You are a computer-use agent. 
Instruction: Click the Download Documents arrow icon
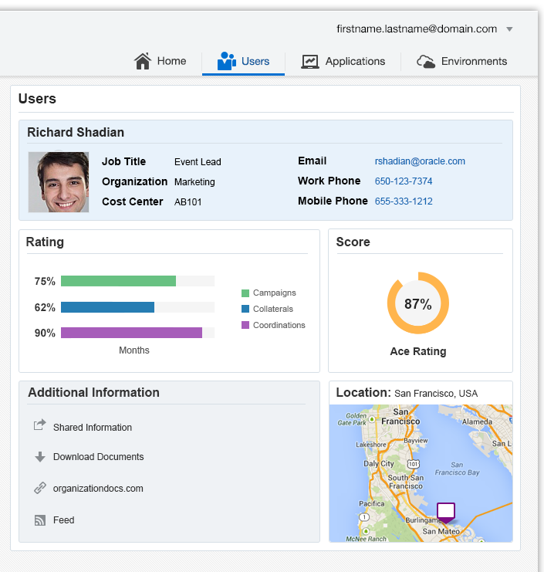40,457
